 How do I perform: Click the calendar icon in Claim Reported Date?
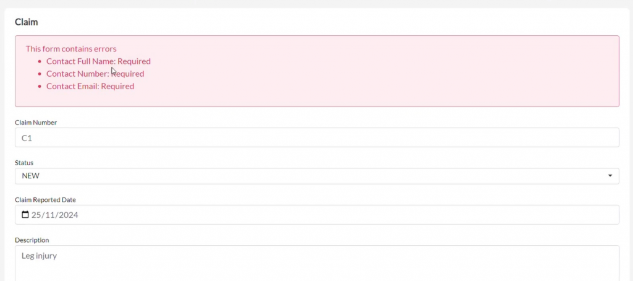25,215
